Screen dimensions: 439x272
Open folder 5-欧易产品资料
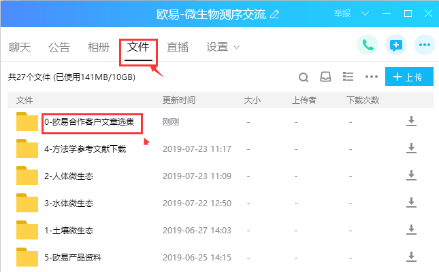tap(73, 257)
